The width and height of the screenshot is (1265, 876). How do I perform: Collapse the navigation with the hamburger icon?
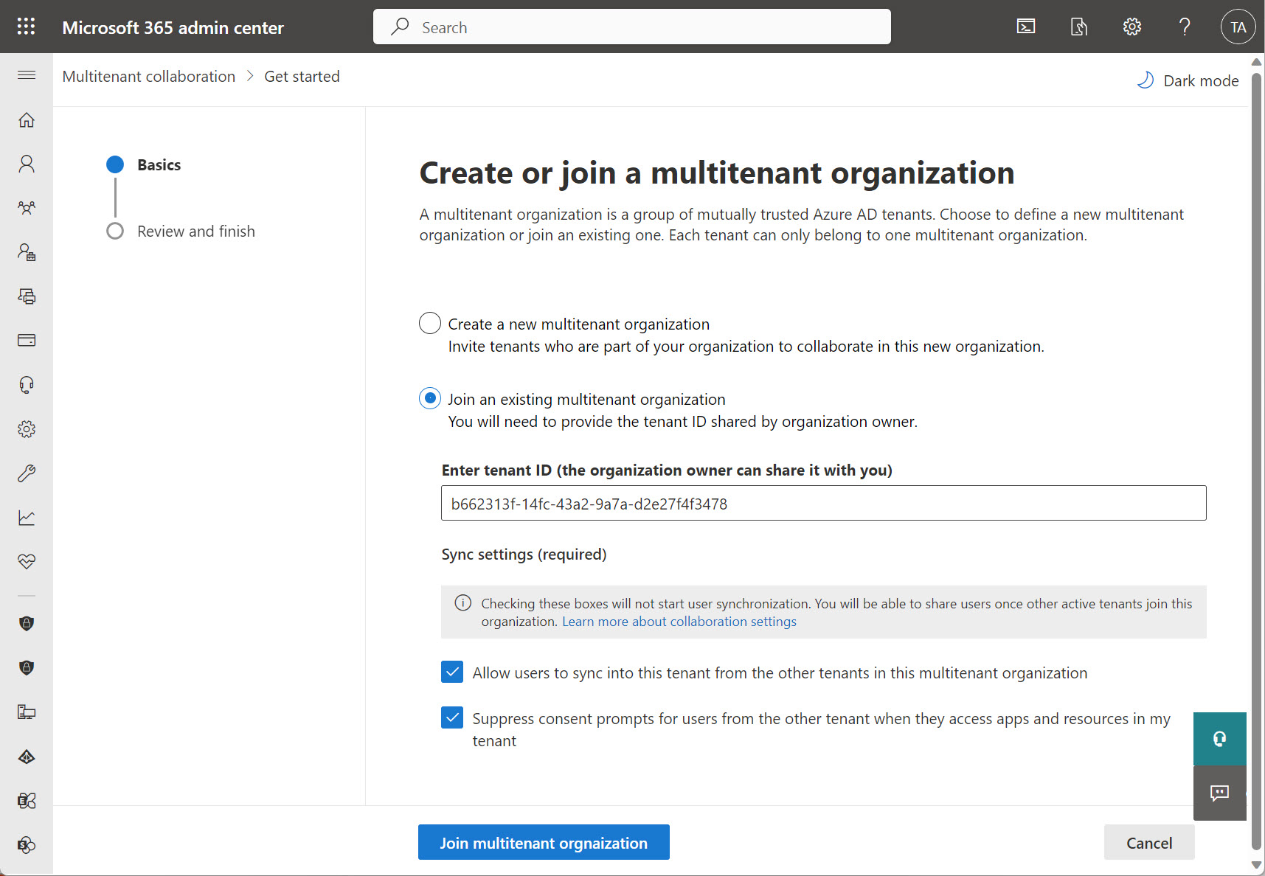tap(26, 75)
